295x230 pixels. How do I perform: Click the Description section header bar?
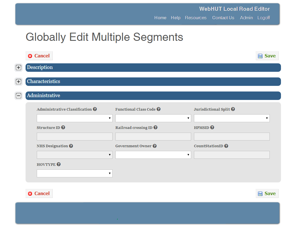(153, 68)
